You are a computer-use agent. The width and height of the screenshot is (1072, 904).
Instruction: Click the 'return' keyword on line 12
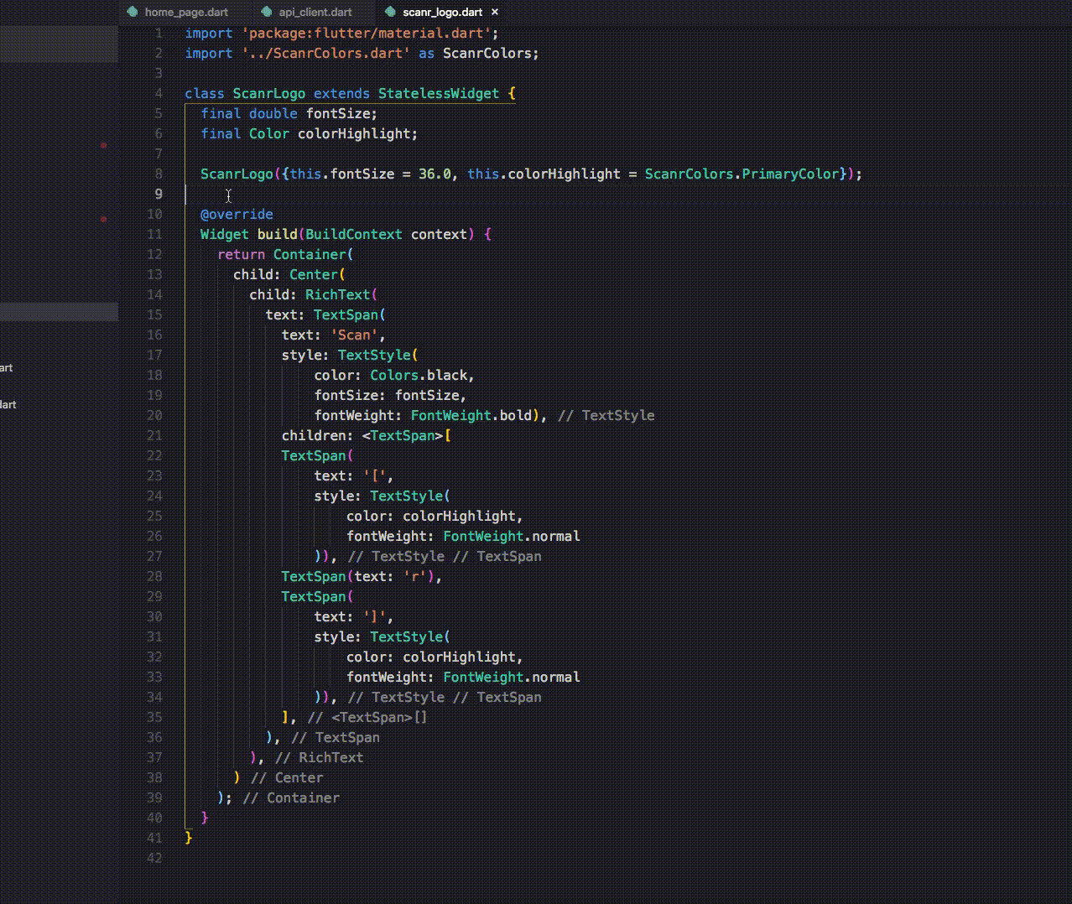click(x=241, y=254)
